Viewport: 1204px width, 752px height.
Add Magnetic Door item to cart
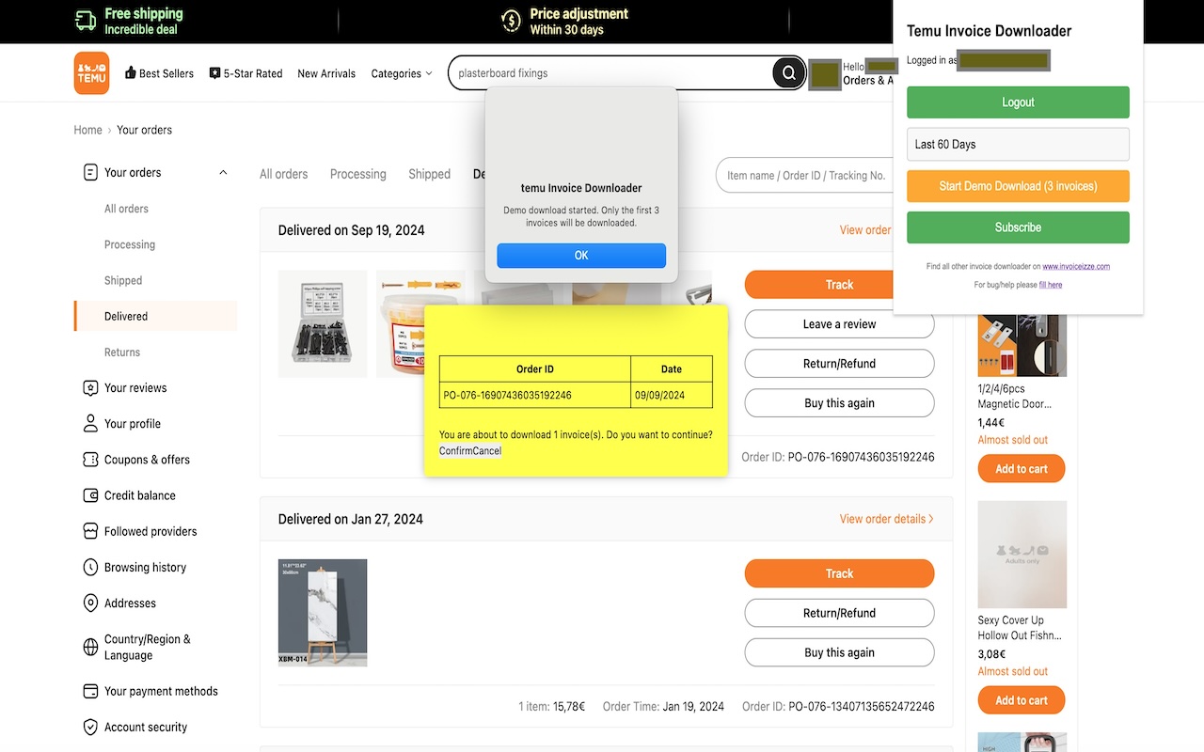(x=1022, y=469)
